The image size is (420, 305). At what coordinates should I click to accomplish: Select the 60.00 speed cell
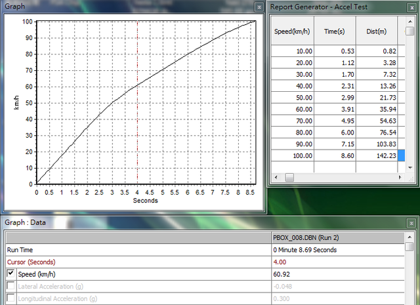tap(292, 109)
